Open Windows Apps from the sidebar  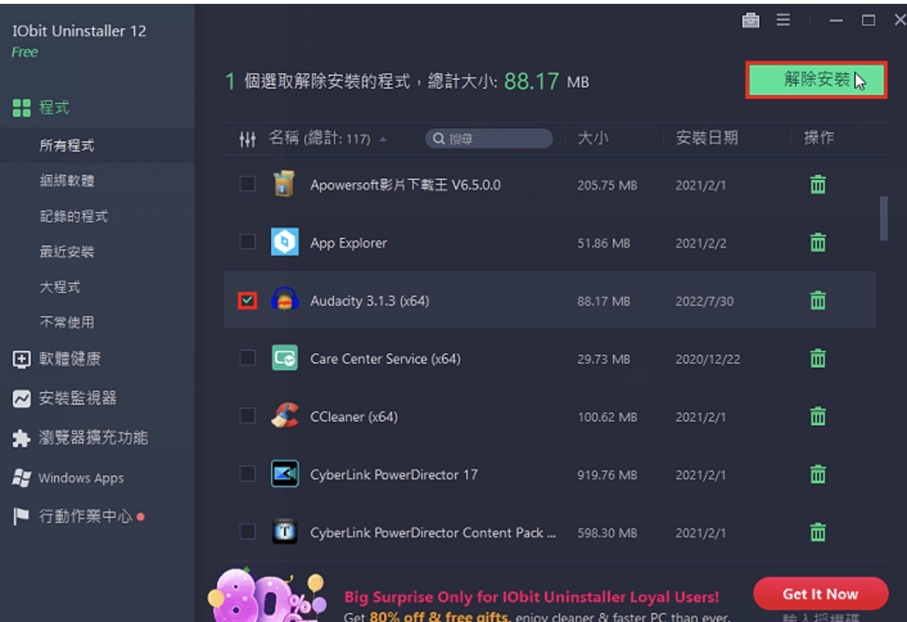point(68,478)
